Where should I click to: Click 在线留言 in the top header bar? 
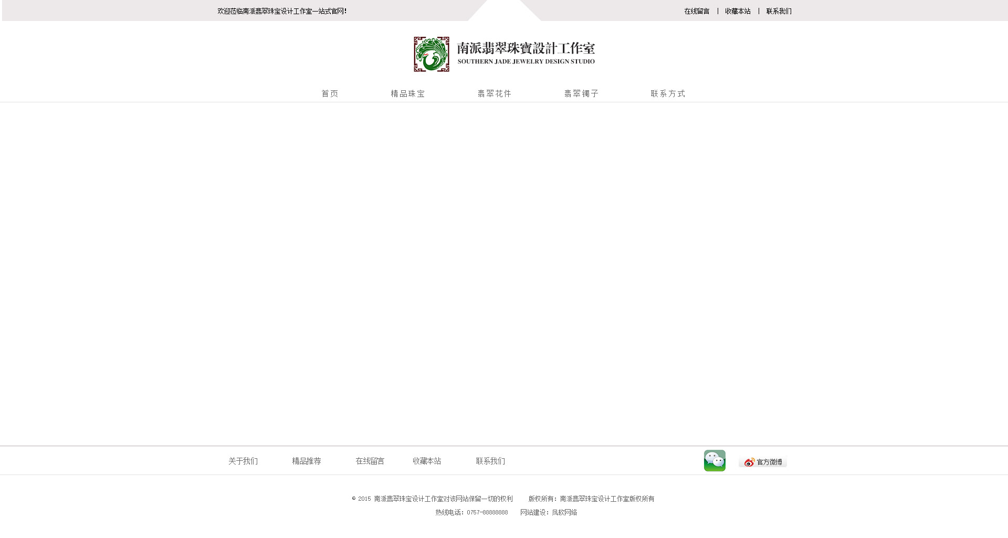coord(697,11)
